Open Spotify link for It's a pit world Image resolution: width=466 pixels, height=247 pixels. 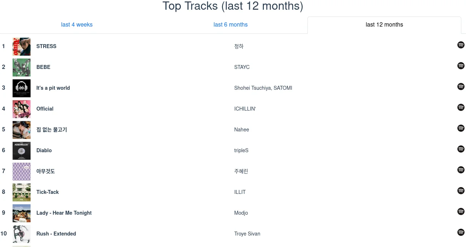point(461,87)
